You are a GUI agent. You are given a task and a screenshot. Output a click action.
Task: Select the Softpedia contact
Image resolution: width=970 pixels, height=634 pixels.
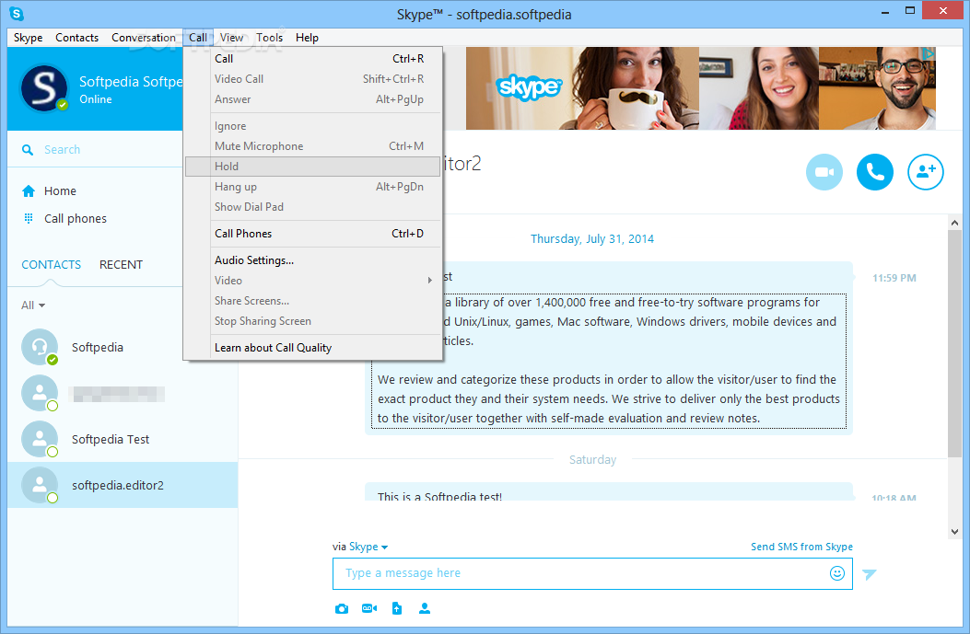pyautogui.click(x=123, y=347)
